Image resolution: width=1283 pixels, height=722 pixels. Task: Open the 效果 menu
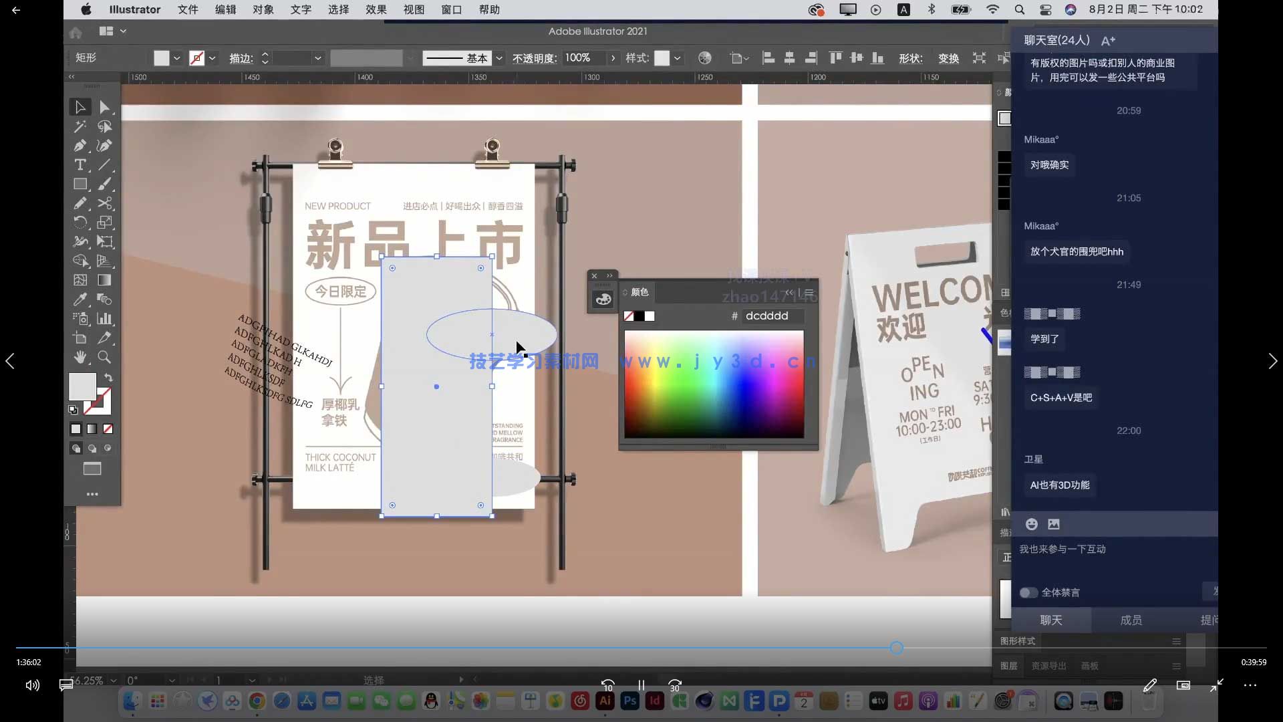[x=376, y=9]
